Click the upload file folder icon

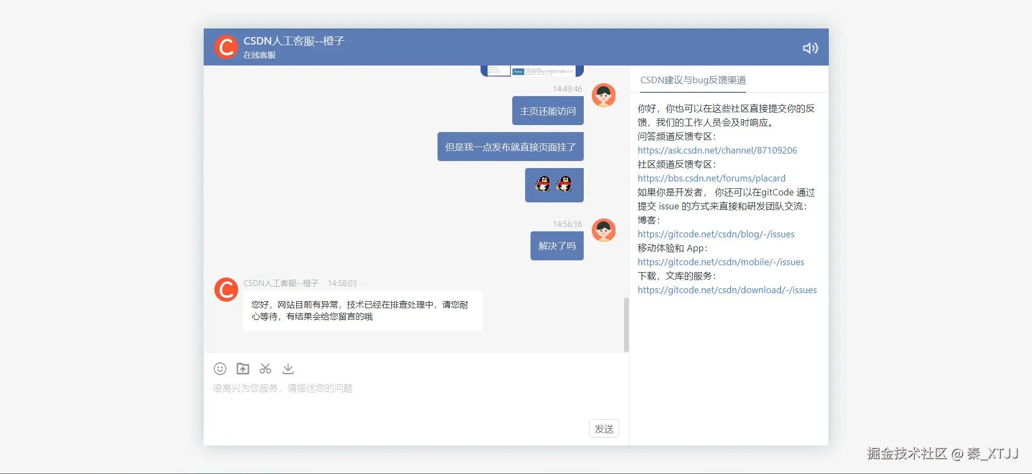click(x=243, y=369)
